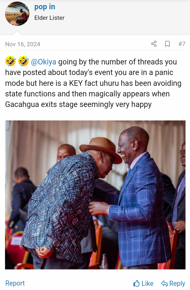The image size is (190, 290).
Task: Click the second laughing emoji
Action: (23, 61)
